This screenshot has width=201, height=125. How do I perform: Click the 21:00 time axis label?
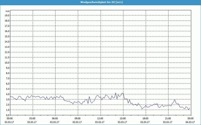(x=168, y=118)
